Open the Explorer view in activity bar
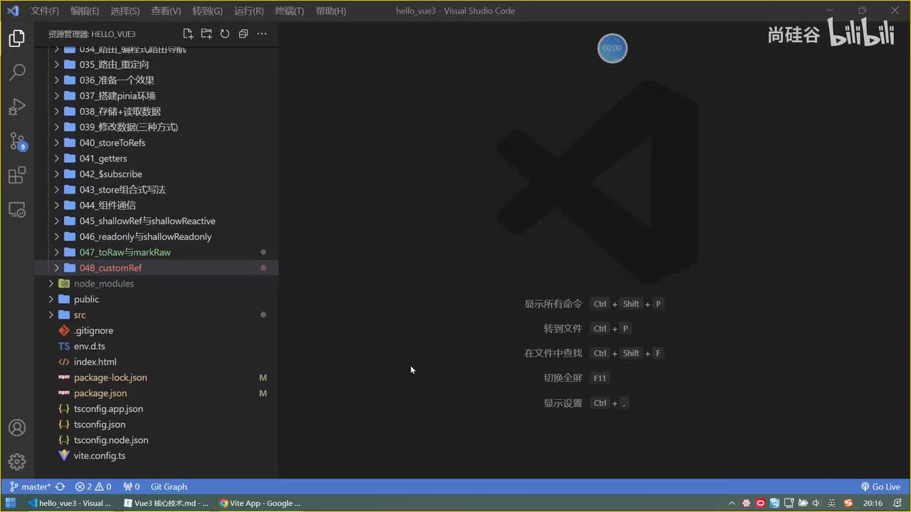Image resolution: width=911 pixels, height=512 pixels. (17, 39)
